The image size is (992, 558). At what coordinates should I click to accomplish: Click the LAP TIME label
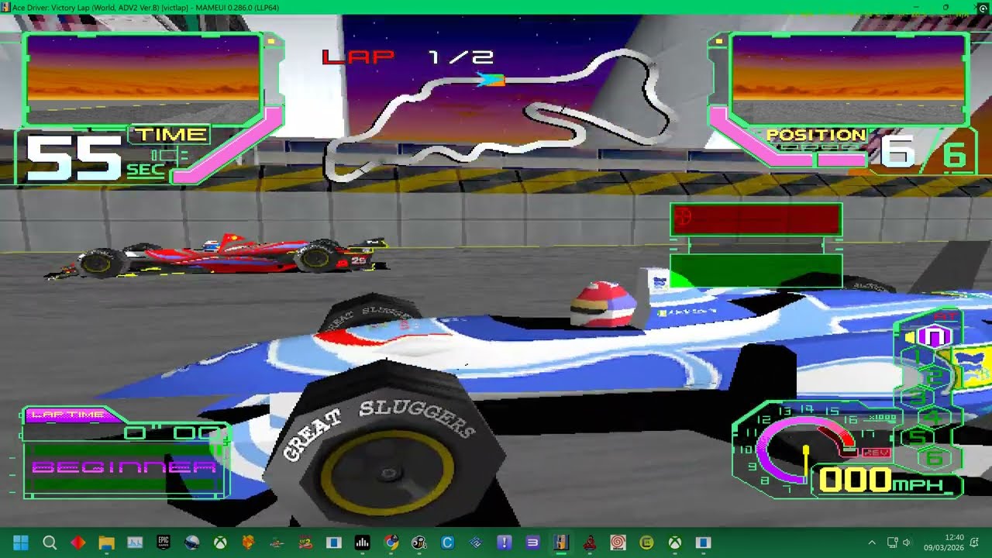click(68, 415)
